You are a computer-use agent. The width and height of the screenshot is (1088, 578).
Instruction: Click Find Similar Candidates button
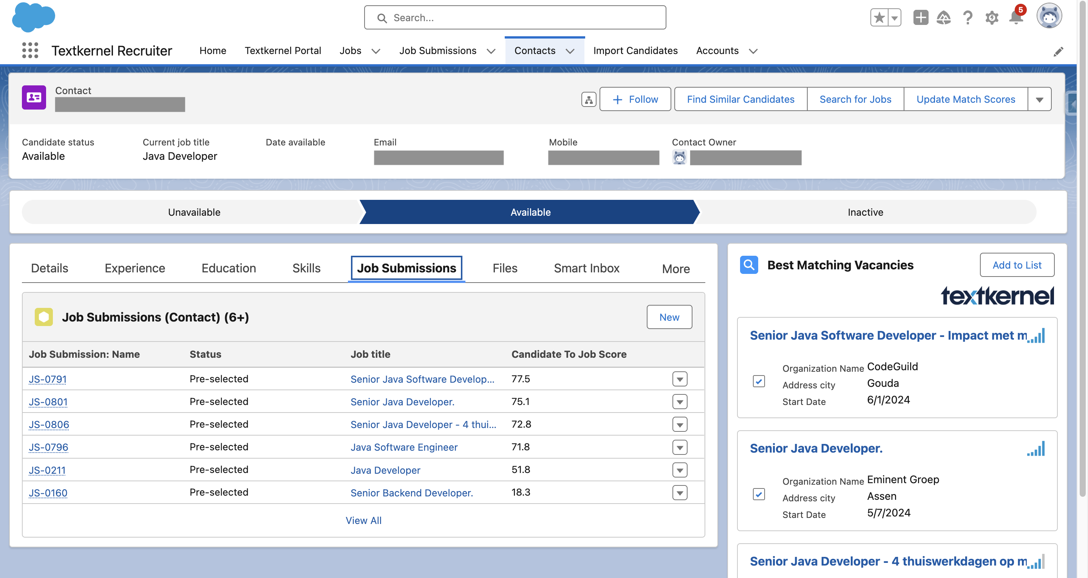(x=740, y=99)
